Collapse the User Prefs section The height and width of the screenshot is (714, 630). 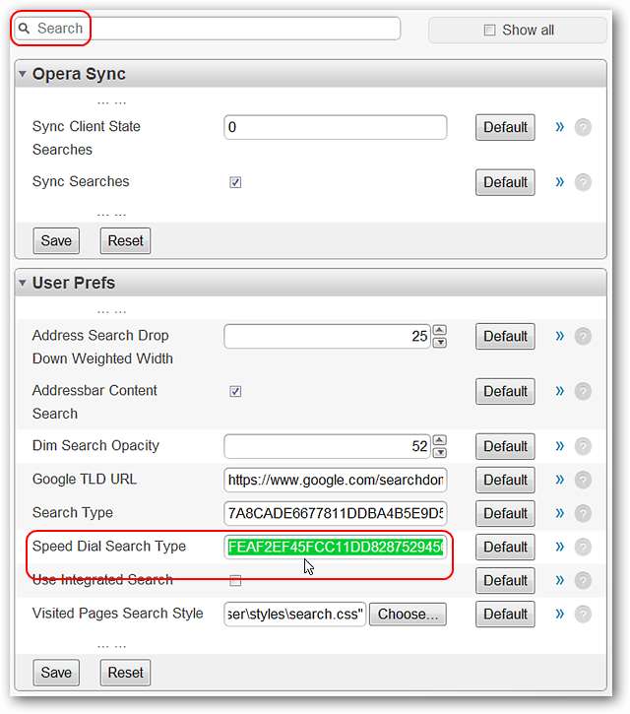(x=23, y=283)
